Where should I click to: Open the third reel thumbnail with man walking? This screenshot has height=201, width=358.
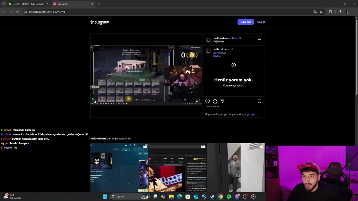click(235, 167)
